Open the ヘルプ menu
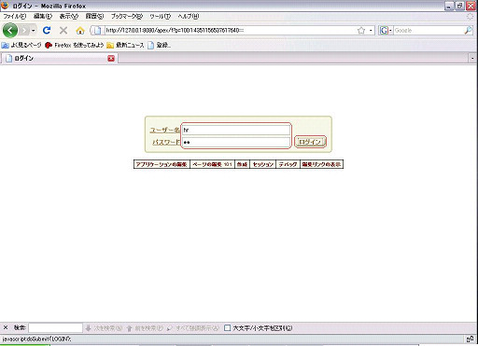The width and height of the screenshot is (478, 346). (x=189, y=16)
